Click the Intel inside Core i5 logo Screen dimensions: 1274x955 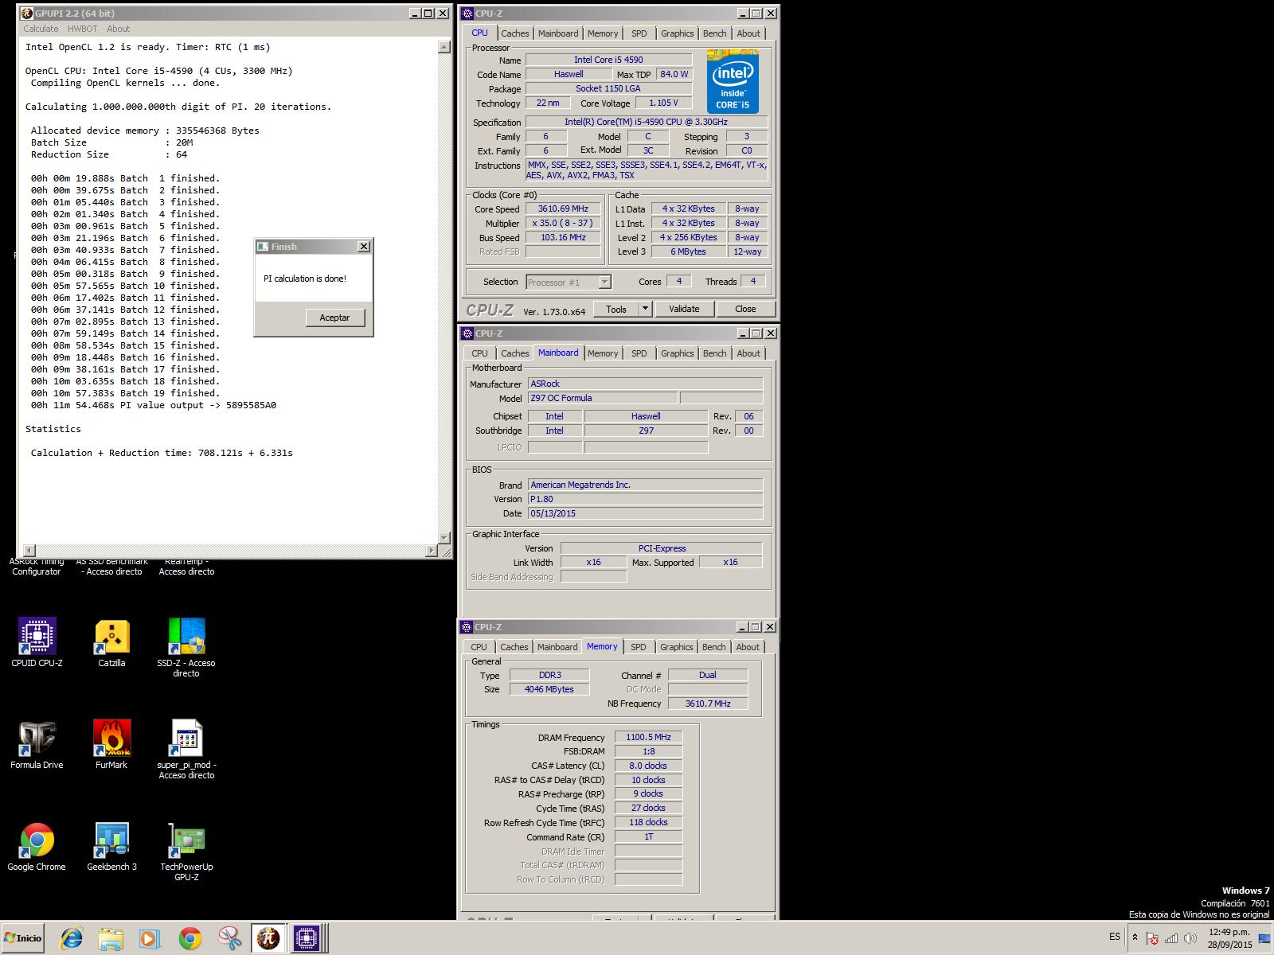(x=733, y=81)
